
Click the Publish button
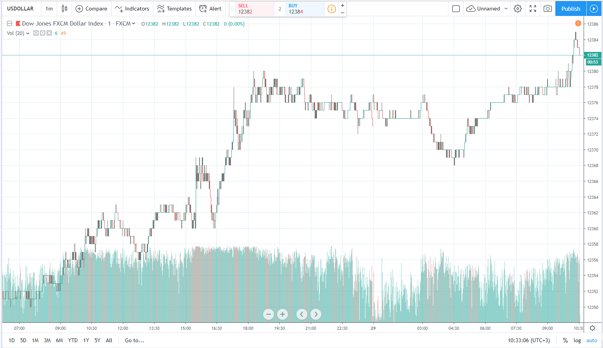pos(571,9)
